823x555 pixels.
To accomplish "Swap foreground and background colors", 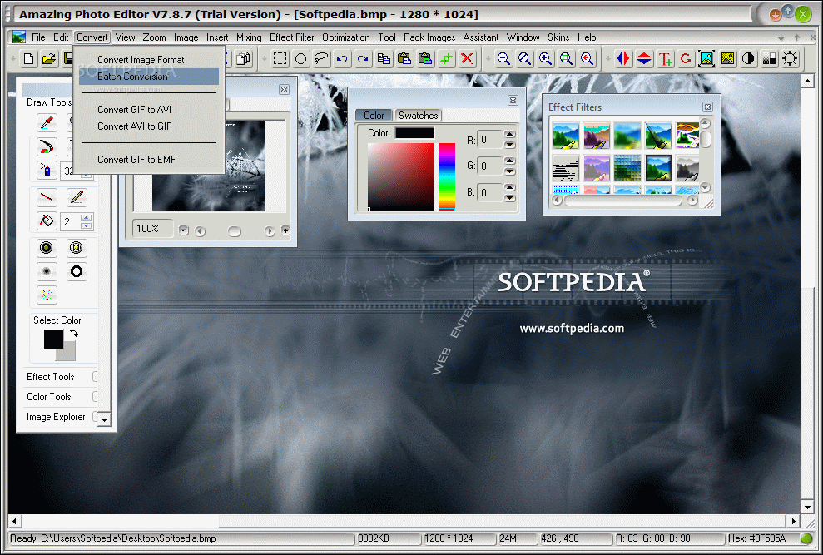I will point(74,333).
